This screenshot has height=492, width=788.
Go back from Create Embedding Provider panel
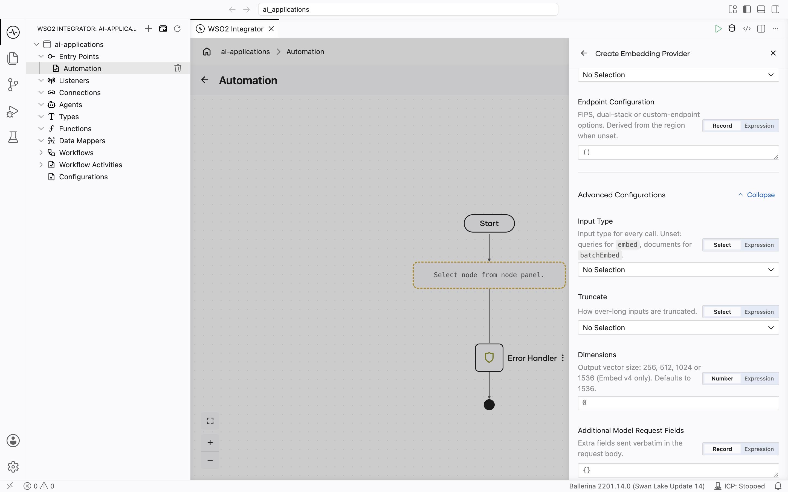584,53
